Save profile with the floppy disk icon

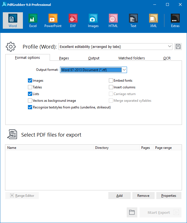(178, 47)
